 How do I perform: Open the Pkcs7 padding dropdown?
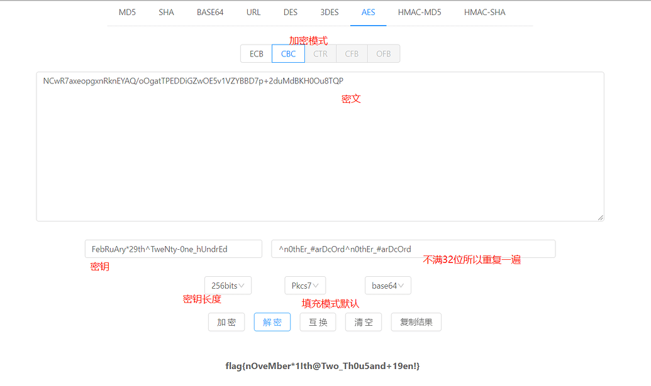305,286
